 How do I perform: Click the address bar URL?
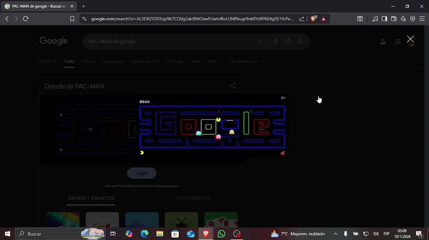coord(192,19)
